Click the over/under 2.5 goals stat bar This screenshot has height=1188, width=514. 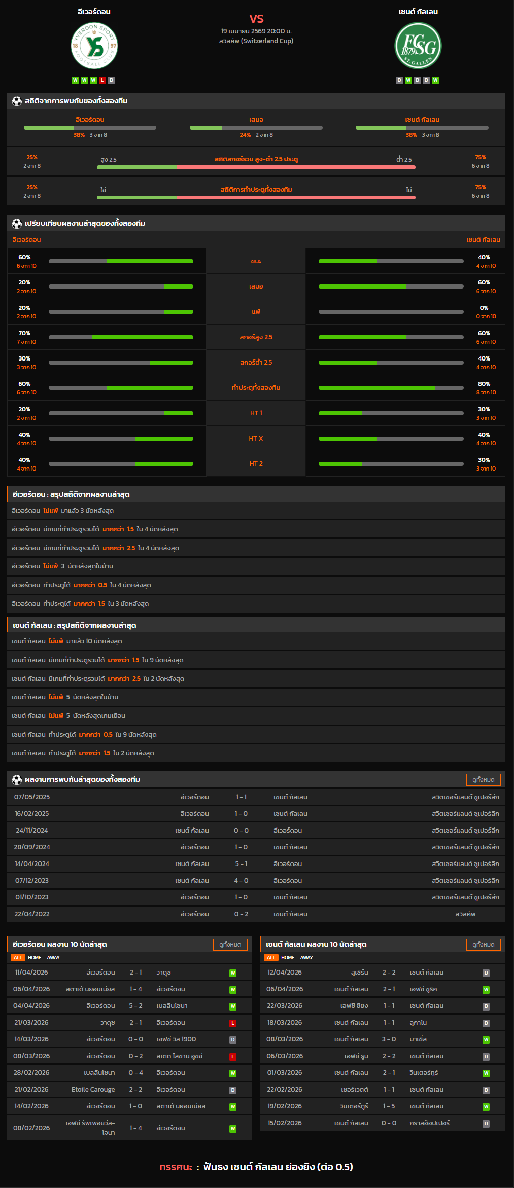(x=256, y=167)
